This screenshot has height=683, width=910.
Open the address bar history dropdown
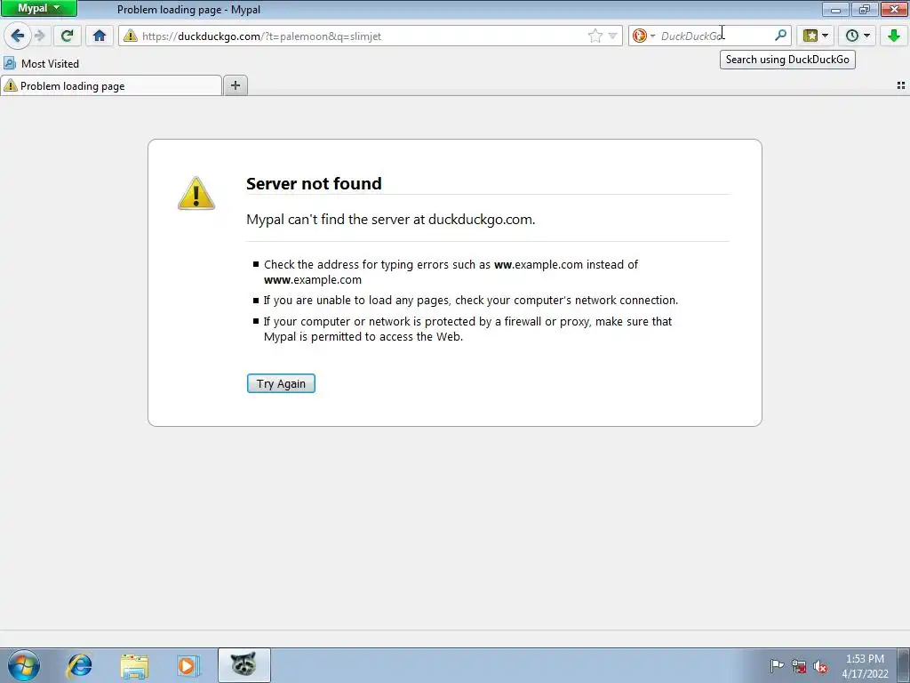[612, 36]
